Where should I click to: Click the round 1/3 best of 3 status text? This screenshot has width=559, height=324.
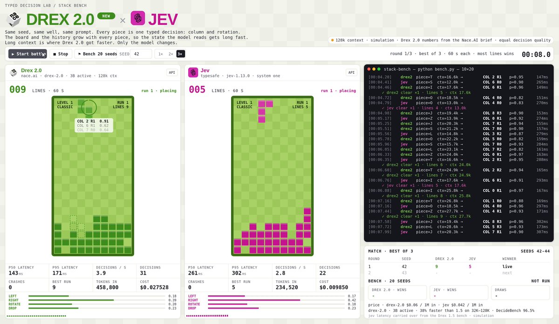coord(452,54)
